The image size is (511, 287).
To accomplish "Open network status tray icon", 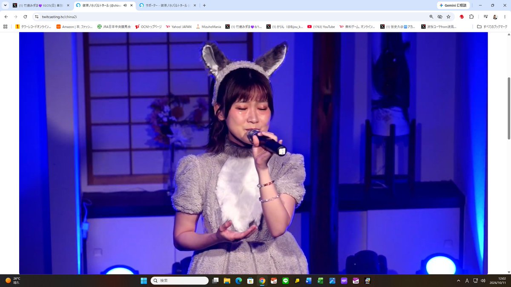I will click(475, 281).
